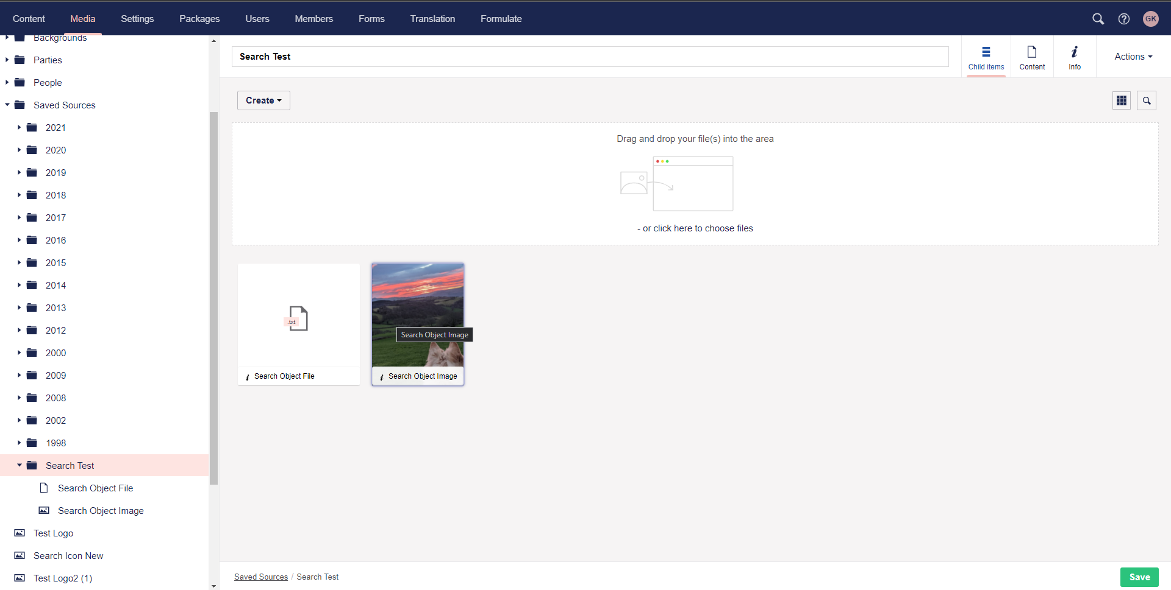
Task: Open the Users section in the top menu
Action: [257, 19]
